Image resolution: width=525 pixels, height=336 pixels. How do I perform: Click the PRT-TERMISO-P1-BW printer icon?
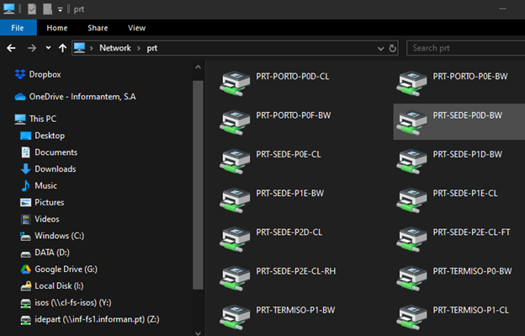(x=235, y=317)
